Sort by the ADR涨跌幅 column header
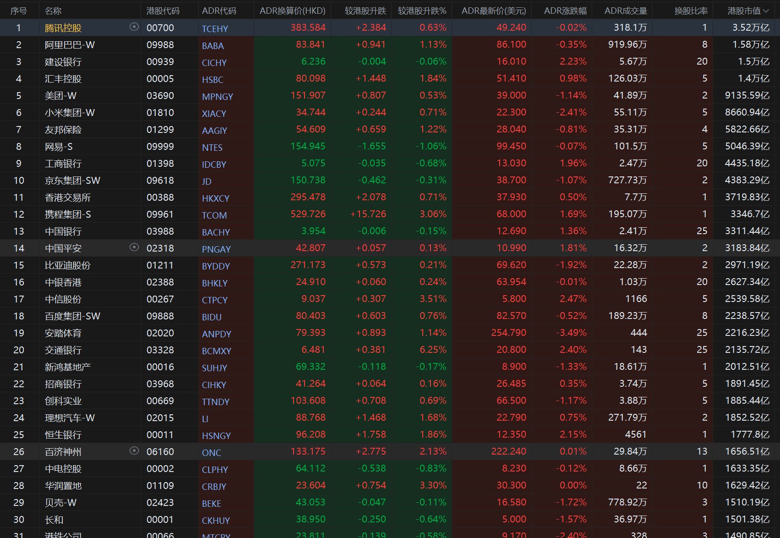 [565, 11]
